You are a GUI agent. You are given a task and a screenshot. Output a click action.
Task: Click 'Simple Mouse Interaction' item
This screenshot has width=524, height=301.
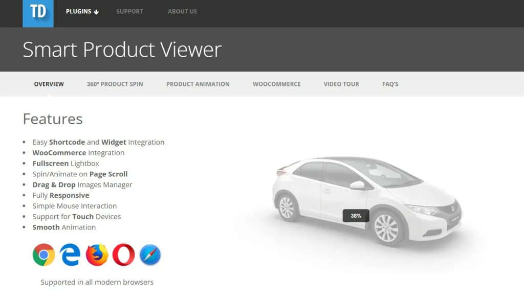pyautogui.click(x=75, y=206)
